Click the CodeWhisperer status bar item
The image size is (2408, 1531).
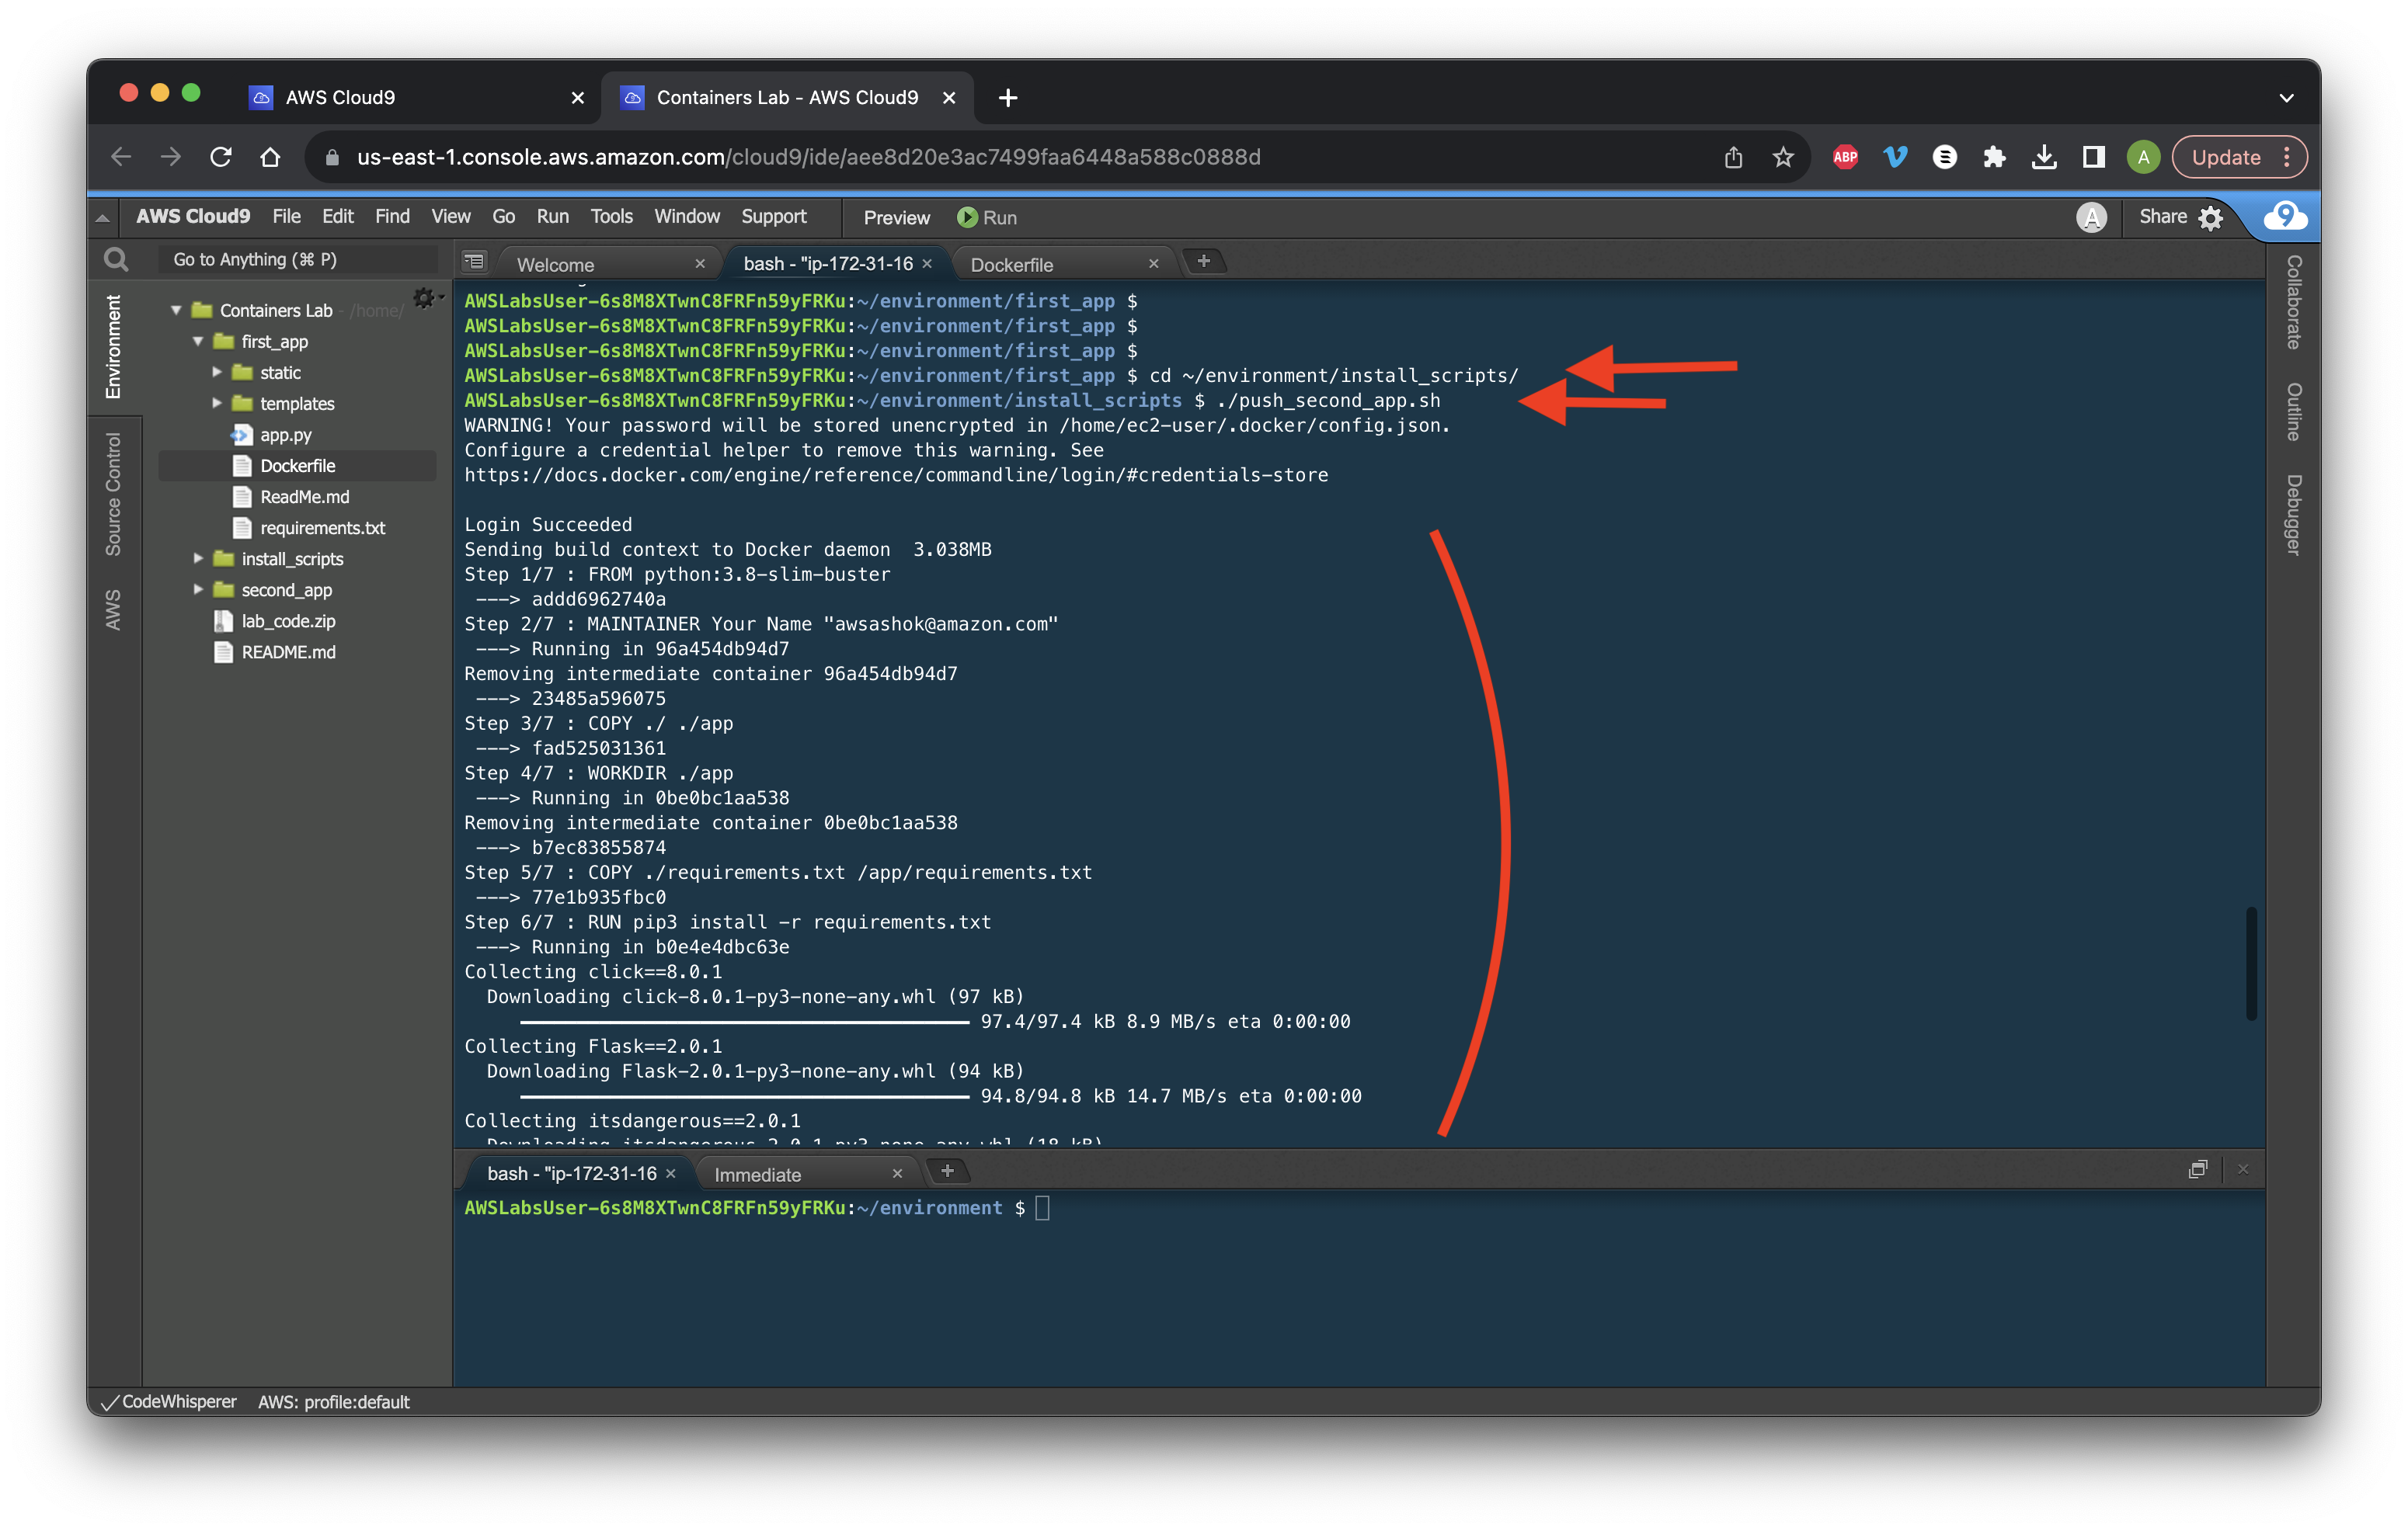(169, 1401)
